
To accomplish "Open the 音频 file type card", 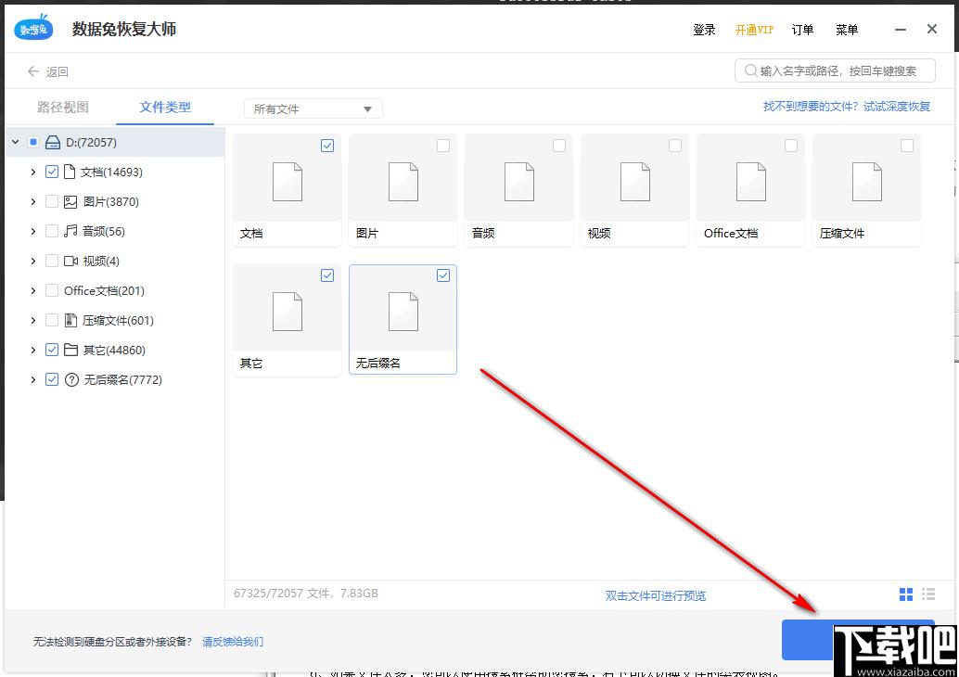I will (x=518, y=190).
